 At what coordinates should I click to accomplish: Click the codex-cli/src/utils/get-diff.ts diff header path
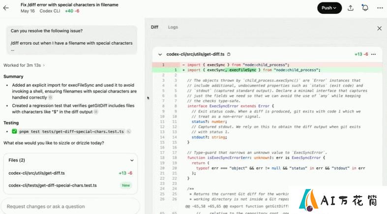195,54
